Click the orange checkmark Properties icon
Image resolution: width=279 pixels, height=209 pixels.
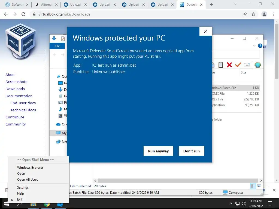[x=238, y=65]
